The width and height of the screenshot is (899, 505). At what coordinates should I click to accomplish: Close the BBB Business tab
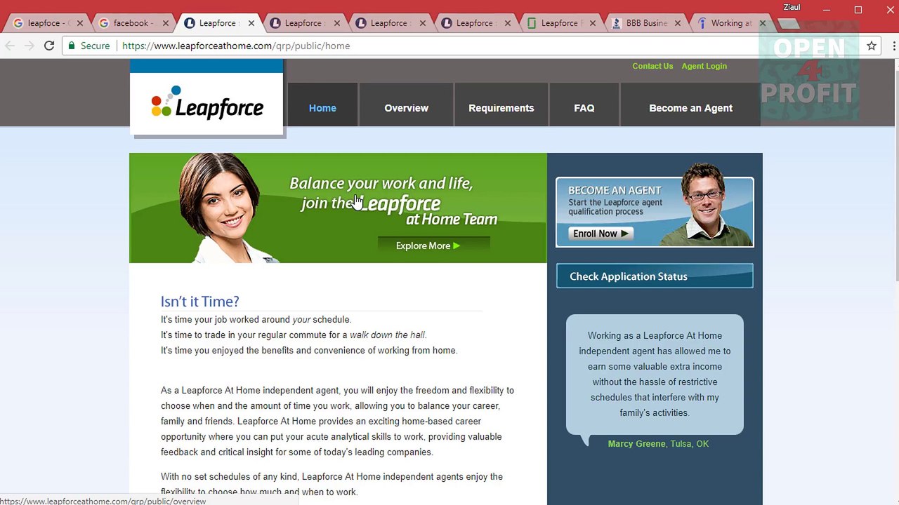tap(678, 23)
